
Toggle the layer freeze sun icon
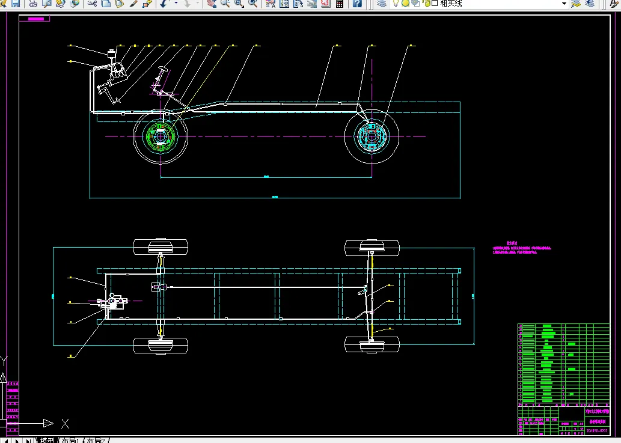coord(406,4)
